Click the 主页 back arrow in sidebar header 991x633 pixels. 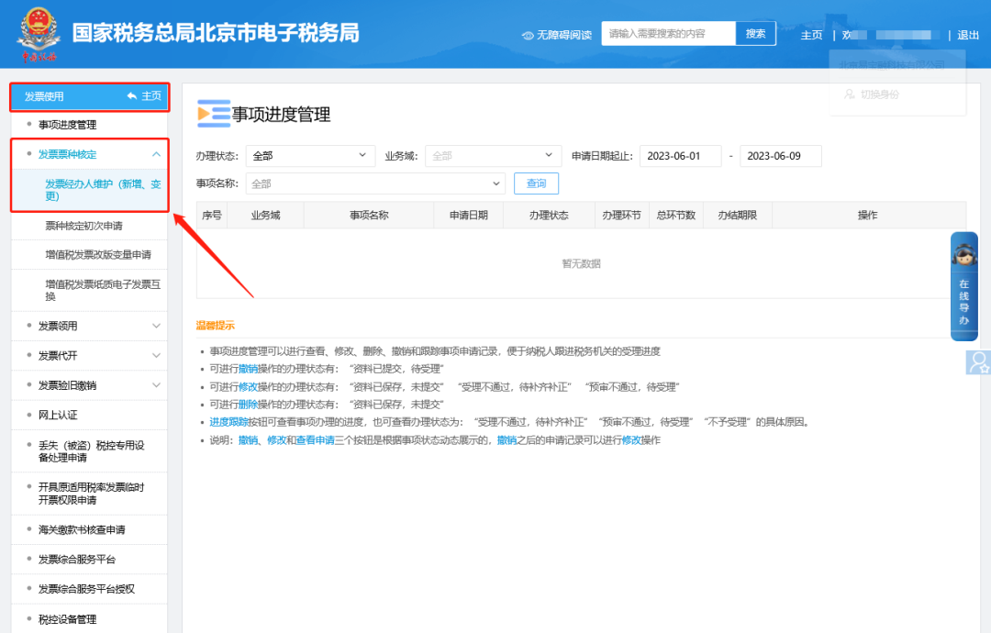133,96
